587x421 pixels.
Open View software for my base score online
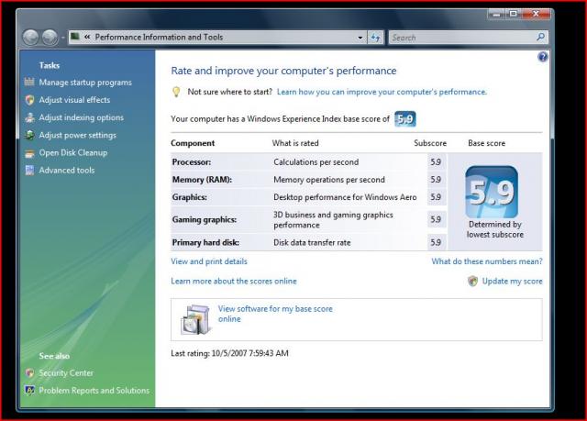275,314
